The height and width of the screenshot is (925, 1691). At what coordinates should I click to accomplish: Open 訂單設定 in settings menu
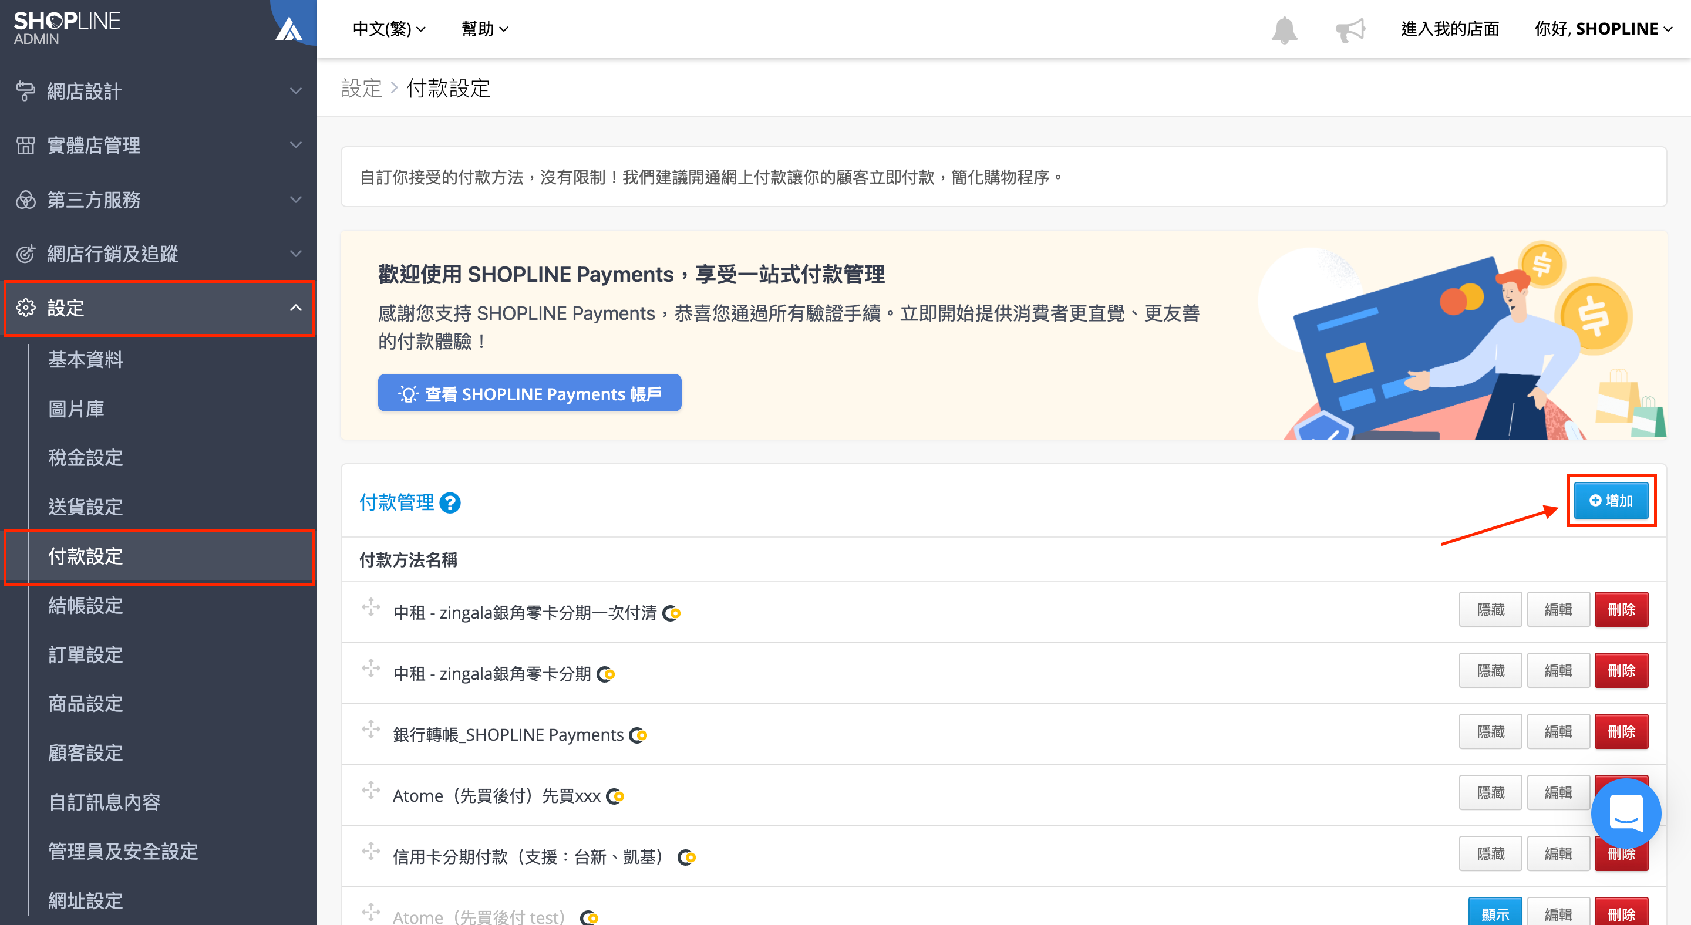(x=86, y=654)
